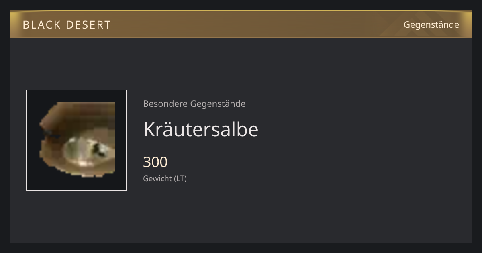Viewport: 482px width, 253px height.
Task: Click the dark area above the item thumbnail
Action: 76,63
